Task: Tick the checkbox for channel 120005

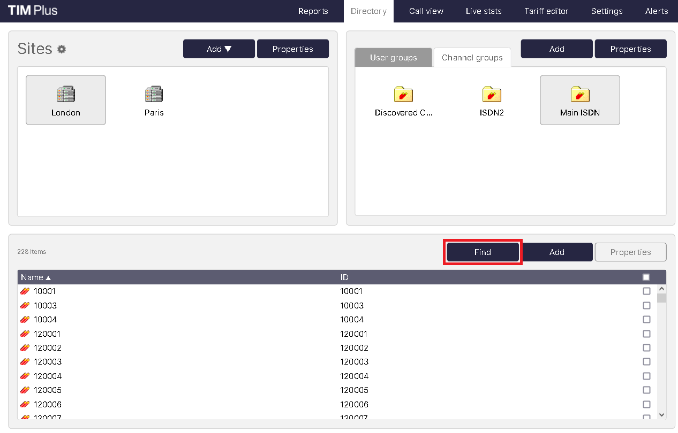Action: pos(646,390)
